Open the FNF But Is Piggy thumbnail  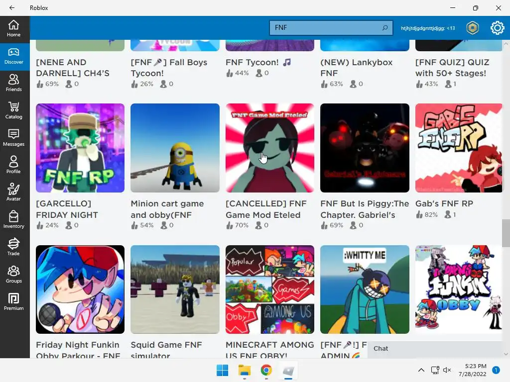pos(365,148)
